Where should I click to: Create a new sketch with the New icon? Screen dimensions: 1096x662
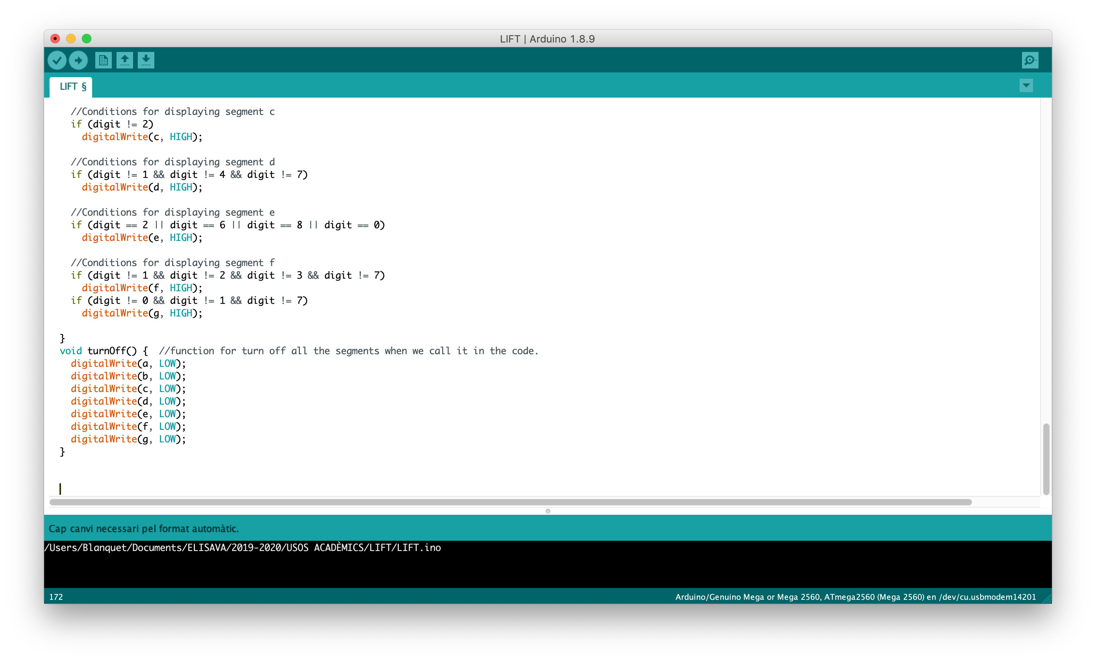pos(103,61)
